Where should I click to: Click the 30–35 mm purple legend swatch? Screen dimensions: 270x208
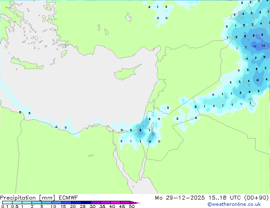click(x=96, y=202)
